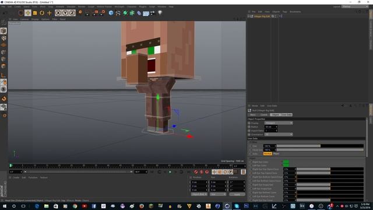Image resolution: width=373 pixels, height=210 pixels.
Task: Open Render Settings icon
Action: coord(103,13)
